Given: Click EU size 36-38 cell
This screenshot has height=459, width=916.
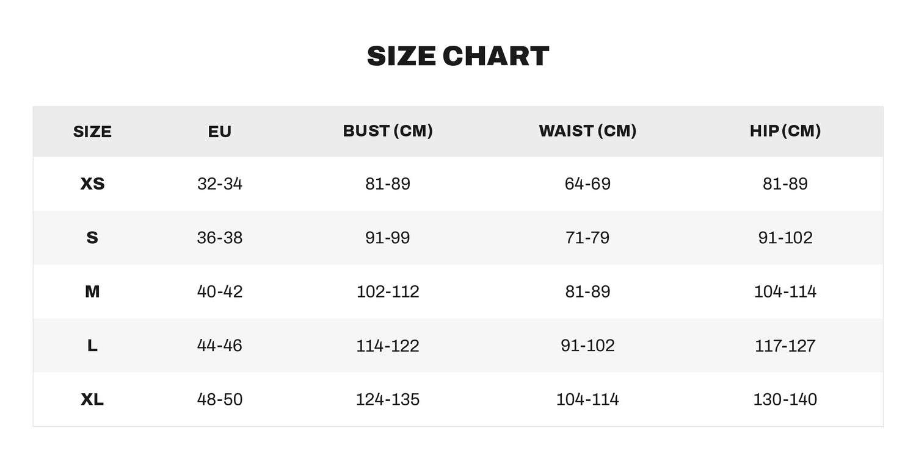Looking at the screenshot, I should pos(220,237).
